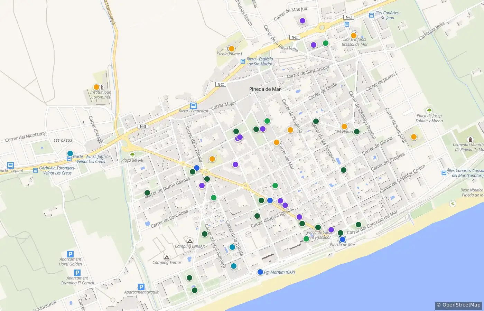The height and width of the screenshot is (311, 484).
Task: Click the Illes Canàries-Consolat del Mar bus icon
Action: tap(444, 173)
